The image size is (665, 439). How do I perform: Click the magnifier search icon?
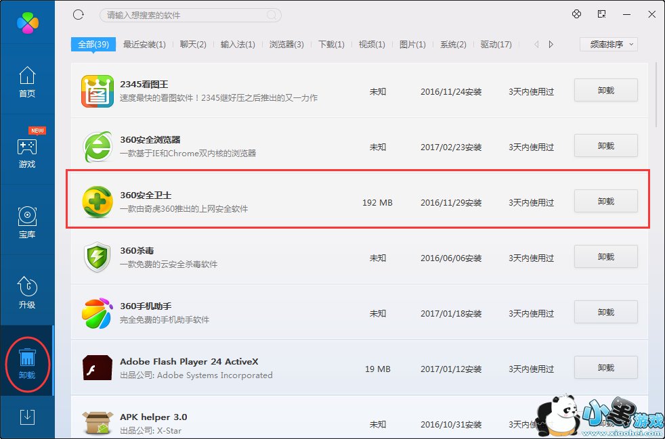click(x=272, y=16)
